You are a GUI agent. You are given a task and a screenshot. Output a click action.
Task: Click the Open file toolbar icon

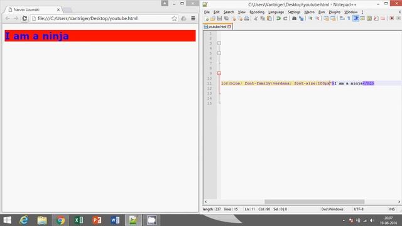click(213, 18)
